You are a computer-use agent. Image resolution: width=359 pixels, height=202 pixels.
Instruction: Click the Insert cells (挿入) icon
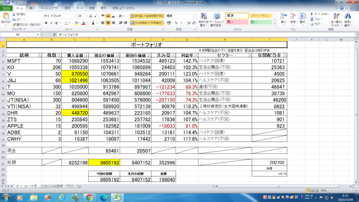[x=283, y=16]
